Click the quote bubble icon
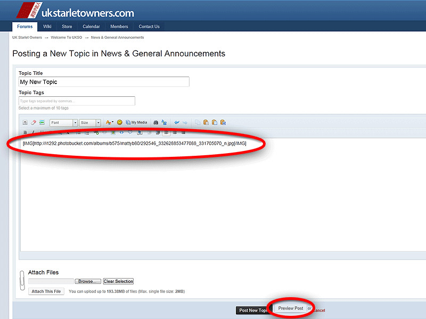 coord(130,132)
